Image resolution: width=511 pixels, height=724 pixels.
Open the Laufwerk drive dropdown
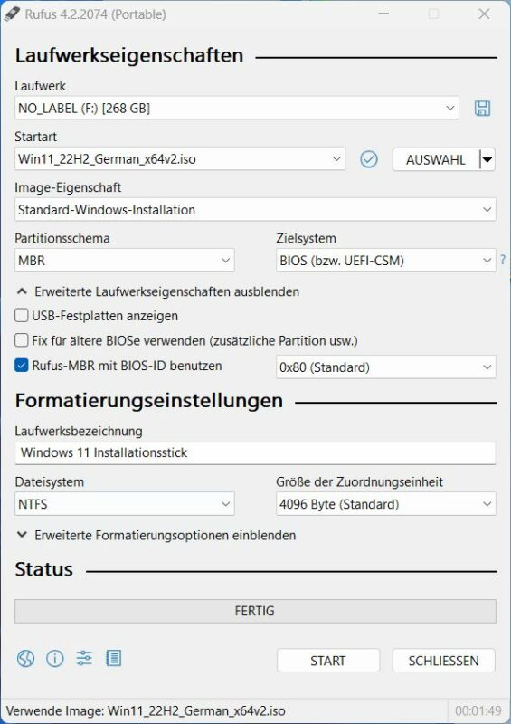237,108
